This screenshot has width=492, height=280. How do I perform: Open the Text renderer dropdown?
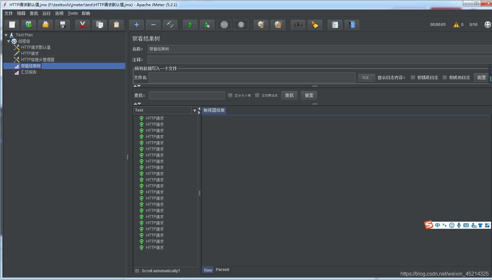[x=195, y=111]
